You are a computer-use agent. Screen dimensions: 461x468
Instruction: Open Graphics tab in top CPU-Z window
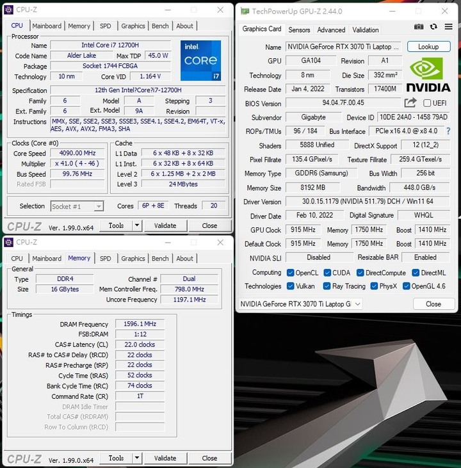pos(133,26)
